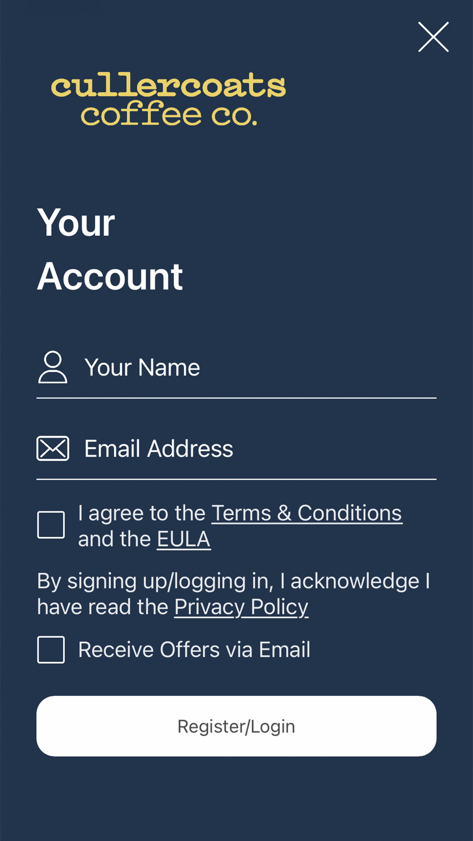The width and height of the screenshot is (473, 841).
Task: Tap the 'coffee co.' logo line
Action: (169, 115)
